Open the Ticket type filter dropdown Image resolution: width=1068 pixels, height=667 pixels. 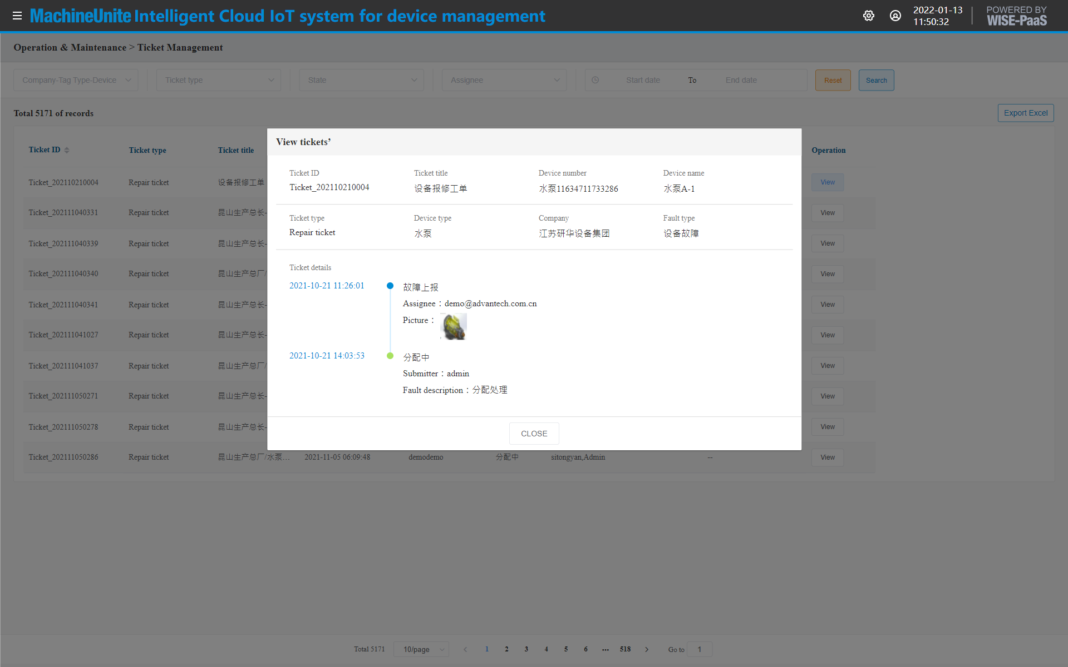[x=219, y=80]
